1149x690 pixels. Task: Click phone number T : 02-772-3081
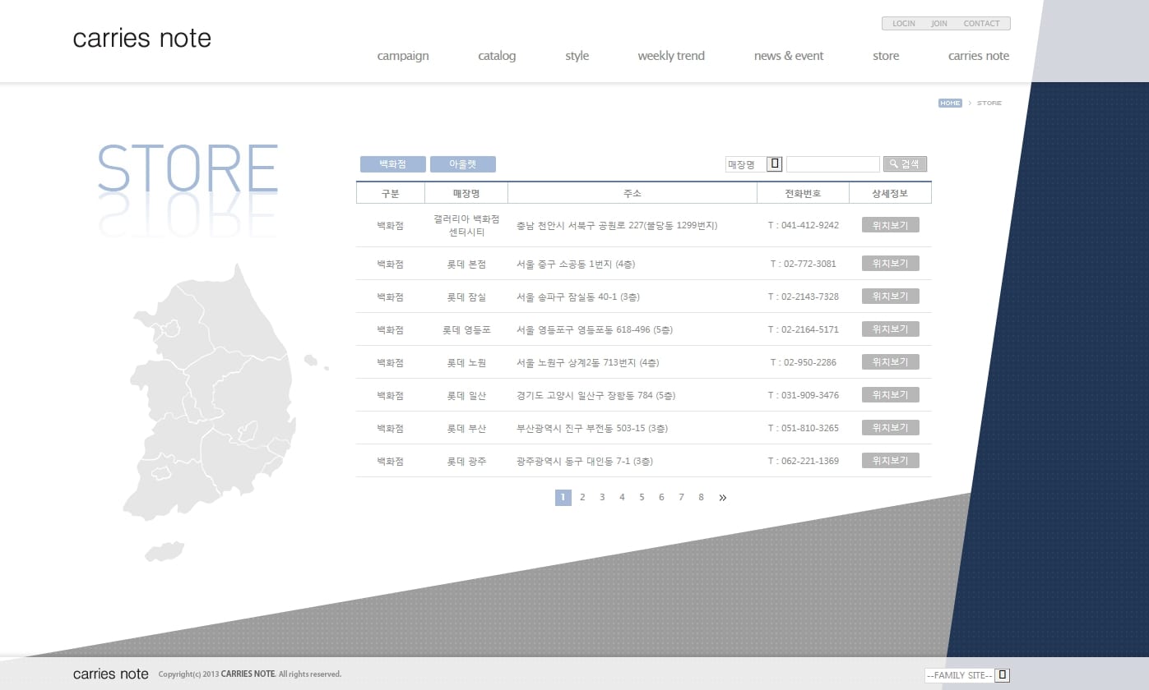[804, 264]
